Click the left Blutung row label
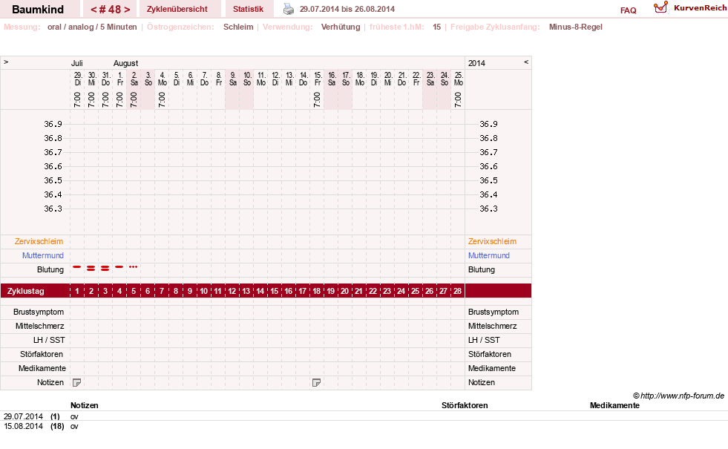Screen dimensions: 728x449 click(50, 270)
